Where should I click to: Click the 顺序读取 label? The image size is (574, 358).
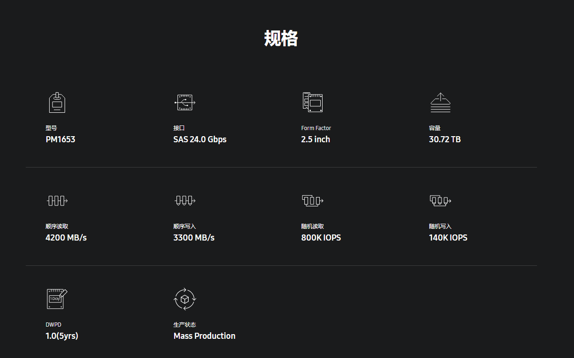point(57,226)
